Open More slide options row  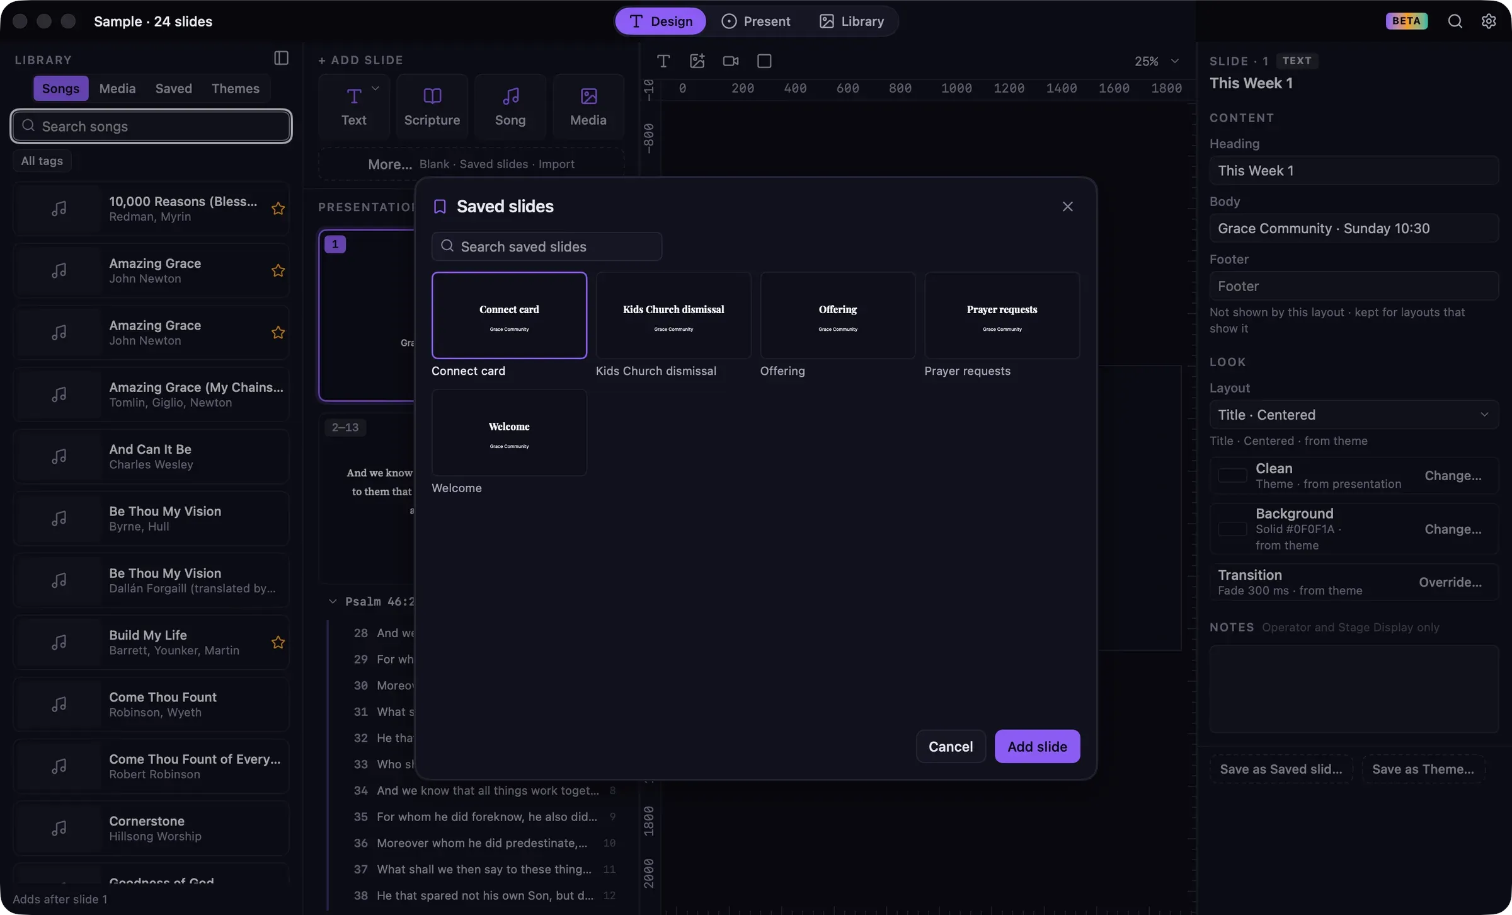[471, 164]
